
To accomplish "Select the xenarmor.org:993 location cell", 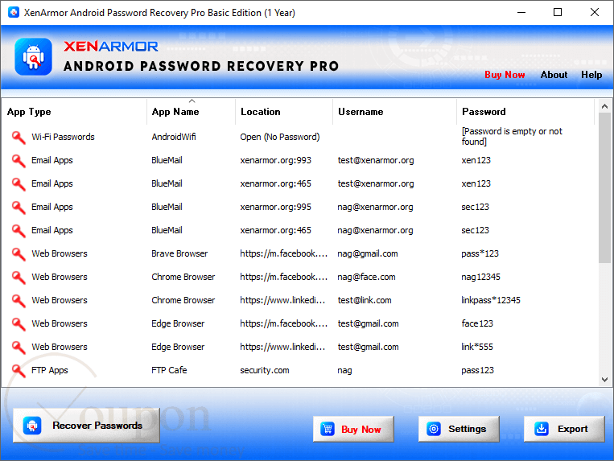I will coord(276,160).
